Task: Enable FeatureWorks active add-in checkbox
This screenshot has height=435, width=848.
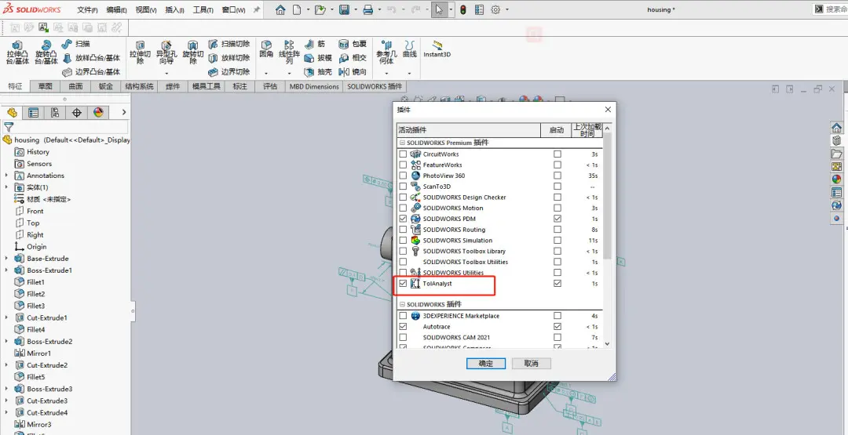Action: 403,165
